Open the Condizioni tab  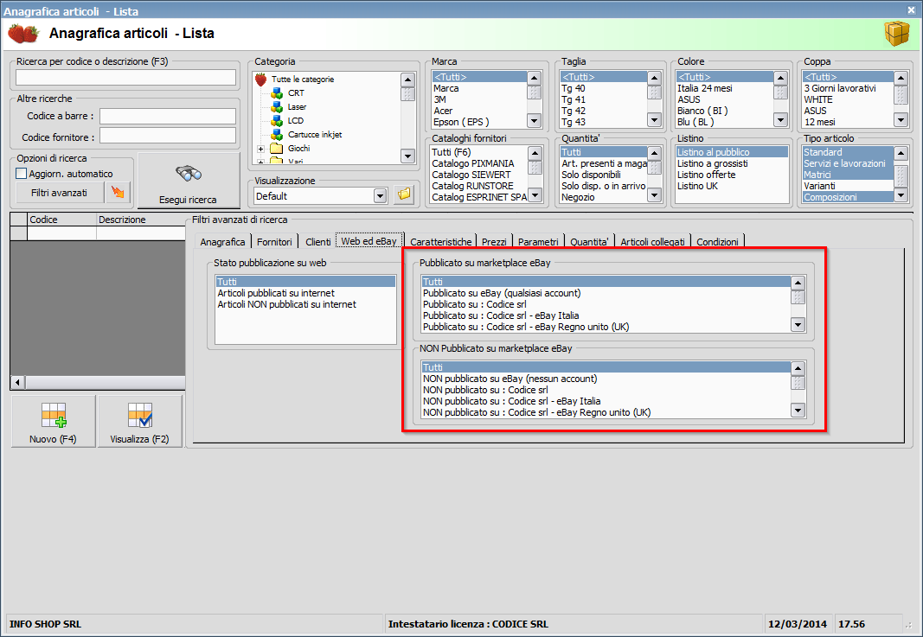717,242
